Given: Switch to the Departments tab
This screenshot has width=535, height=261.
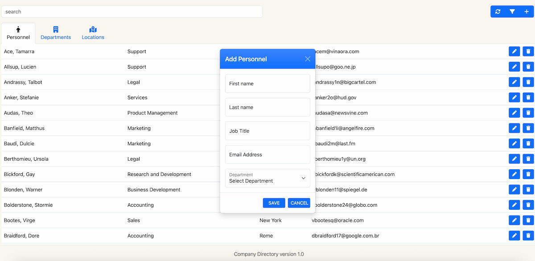Looking at the screenshot, I should pos(56,33).
